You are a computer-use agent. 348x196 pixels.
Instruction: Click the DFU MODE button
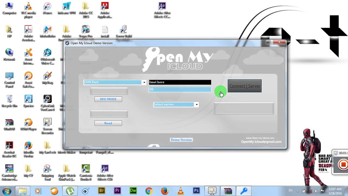108,99
